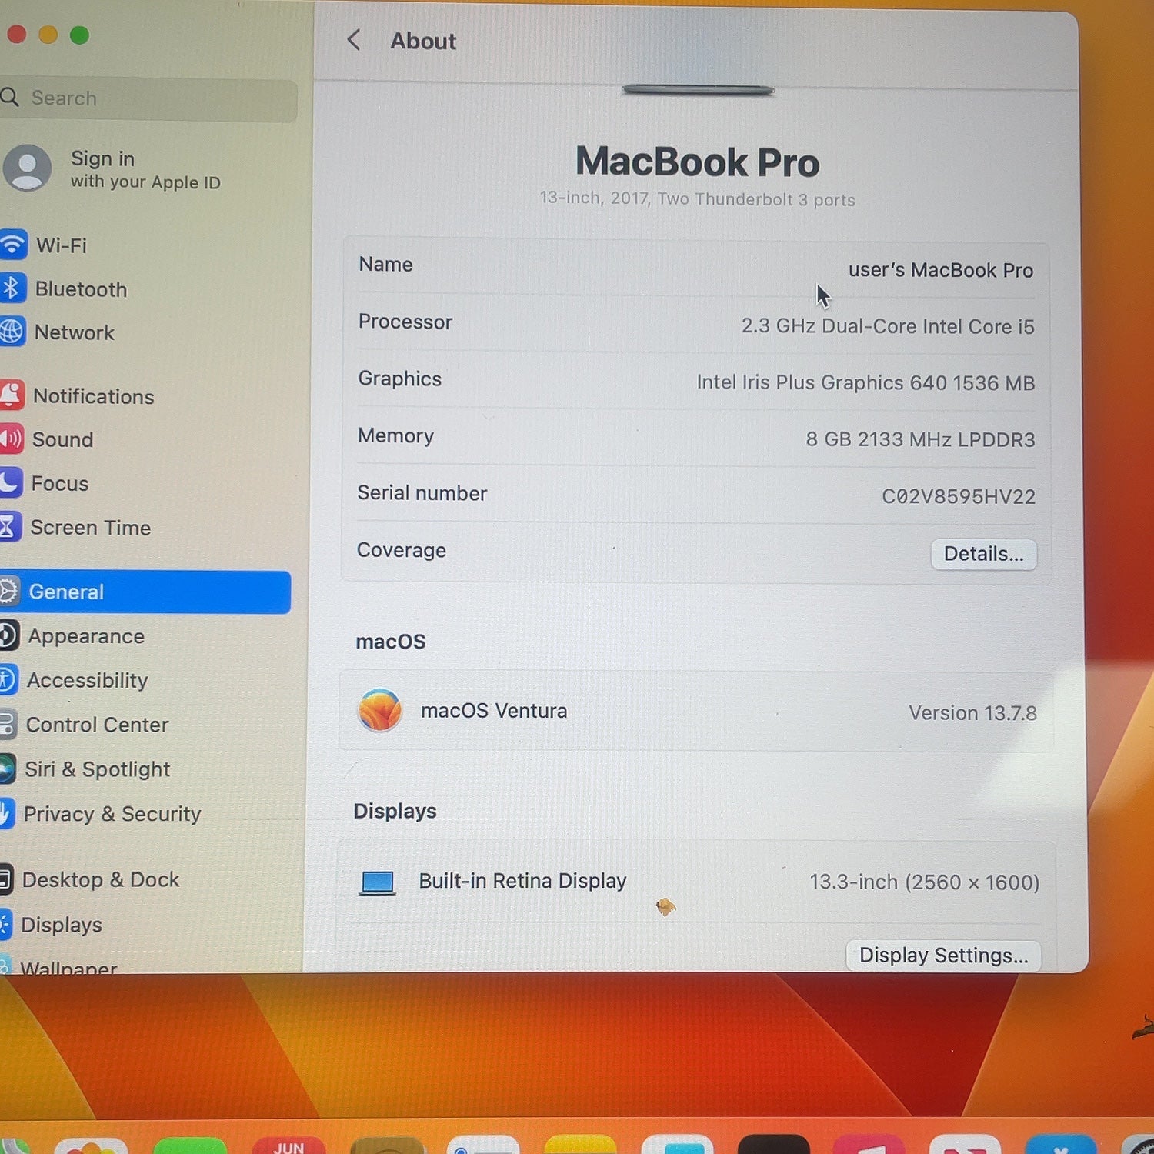Click processor value 2.3 GHz Dual-Core Intel Core i5

tap(887, 326)
